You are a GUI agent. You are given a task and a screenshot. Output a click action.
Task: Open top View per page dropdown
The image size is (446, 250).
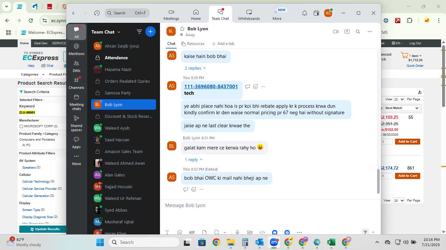point(399,99)
